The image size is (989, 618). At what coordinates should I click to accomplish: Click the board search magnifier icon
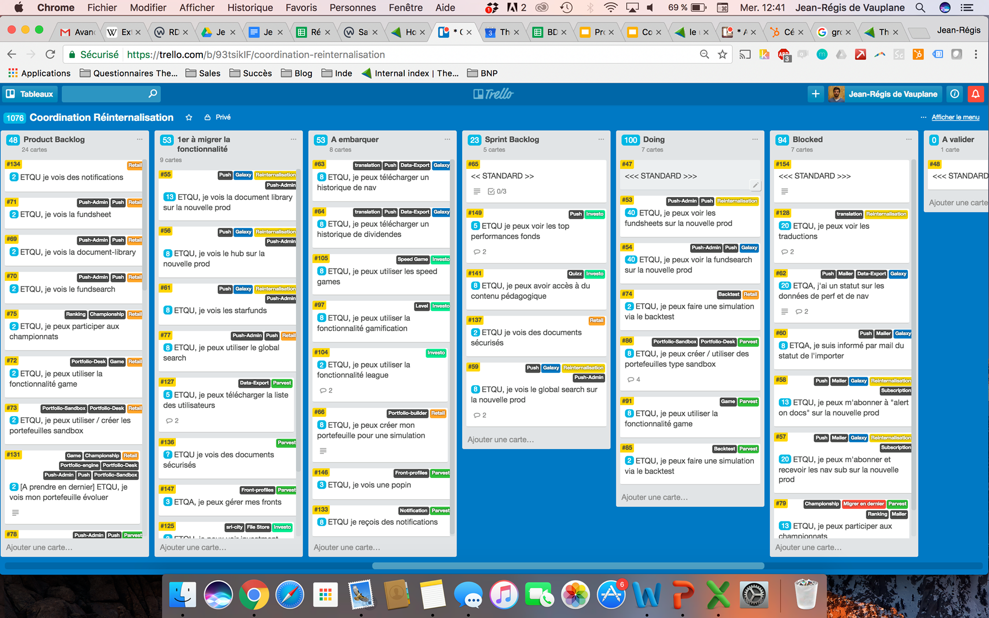153,94
